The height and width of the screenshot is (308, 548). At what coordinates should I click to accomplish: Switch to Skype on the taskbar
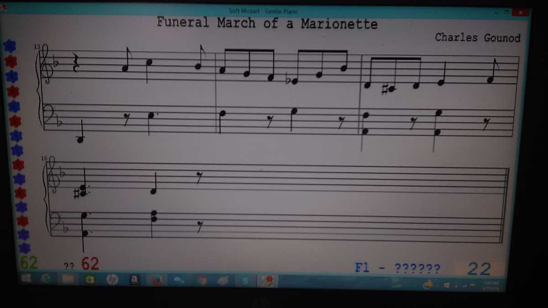[245, 281]
